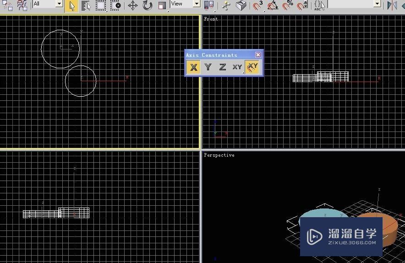Viewport: 405px width, 263px height.
Task: Toggle the 3D Snaps magnet icon
Action: click(257, 5)
